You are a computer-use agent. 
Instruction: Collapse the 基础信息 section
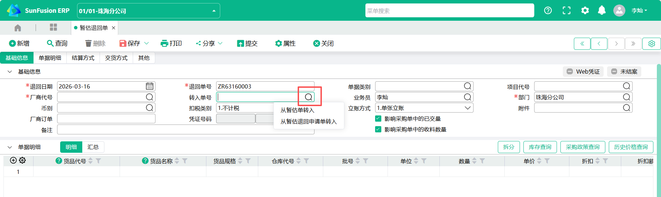pos(10,72)
